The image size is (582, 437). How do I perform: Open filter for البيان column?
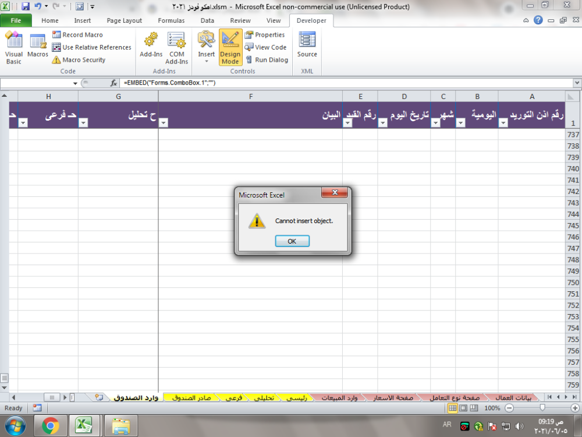pos(164,122)
